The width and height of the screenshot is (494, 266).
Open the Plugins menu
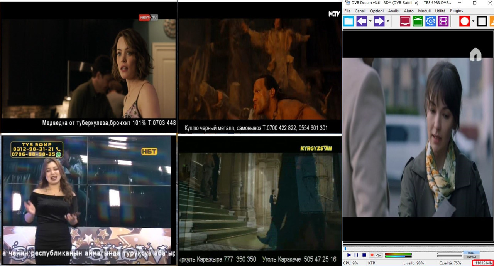(457, 11)
